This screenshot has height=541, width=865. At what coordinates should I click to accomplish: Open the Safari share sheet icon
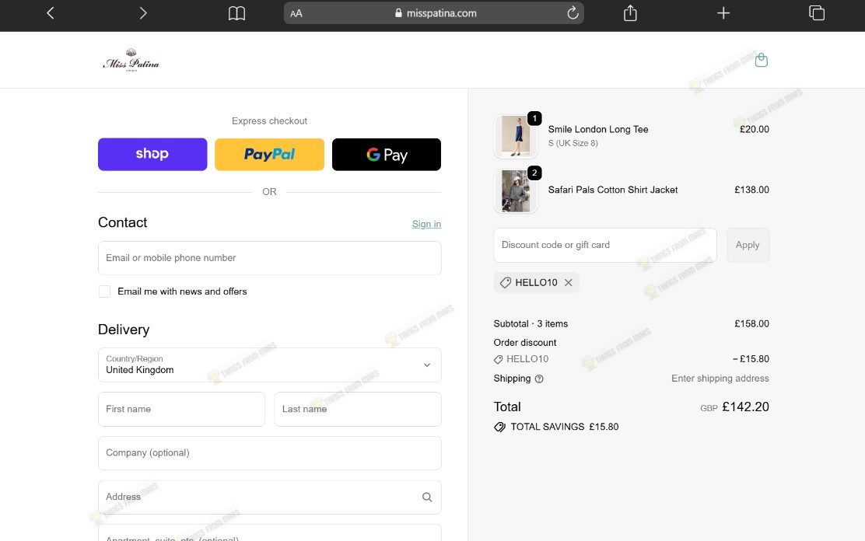click(630, 12)
